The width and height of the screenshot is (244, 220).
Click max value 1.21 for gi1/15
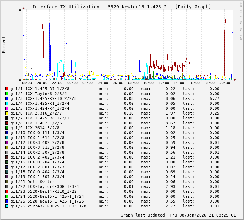[170, 157]
